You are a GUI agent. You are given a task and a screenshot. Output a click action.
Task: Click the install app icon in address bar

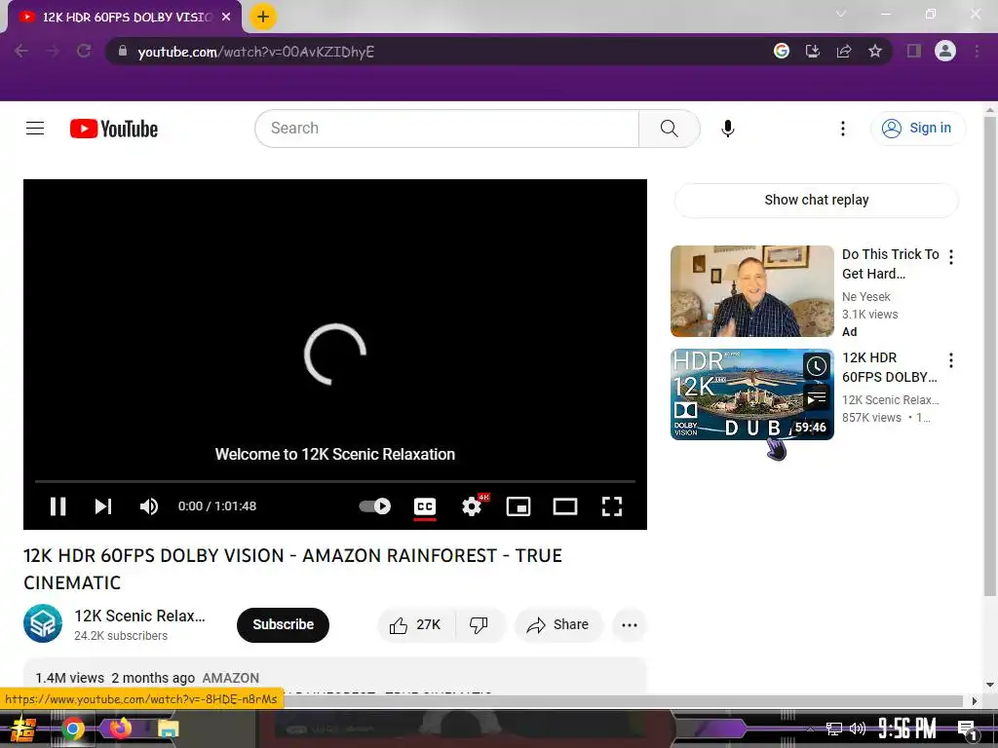pyautogui.click(x=813, y=51)
